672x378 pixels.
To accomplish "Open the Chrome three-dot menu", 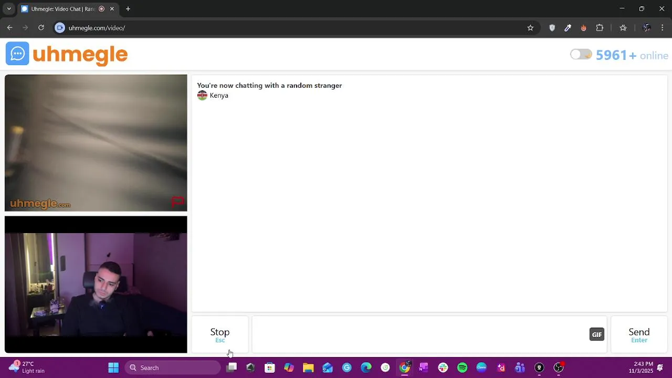I will pyautogui.click(x=663, y=28).
